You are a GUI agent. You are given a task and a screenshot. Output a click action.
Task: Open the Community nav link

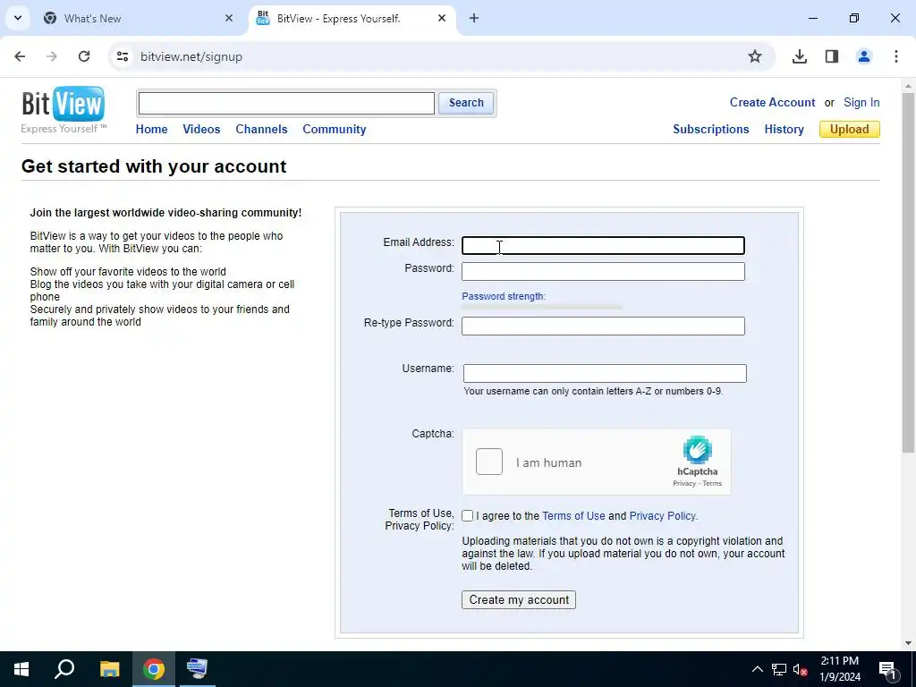click(x=335, y=129)
